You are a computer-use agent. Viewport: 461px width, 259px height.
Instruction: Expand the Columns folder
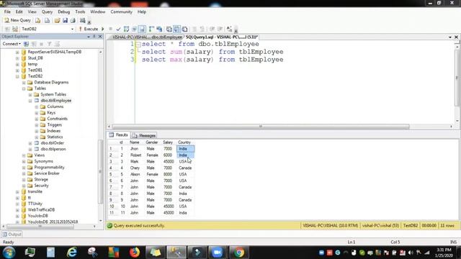pos(37,106)
